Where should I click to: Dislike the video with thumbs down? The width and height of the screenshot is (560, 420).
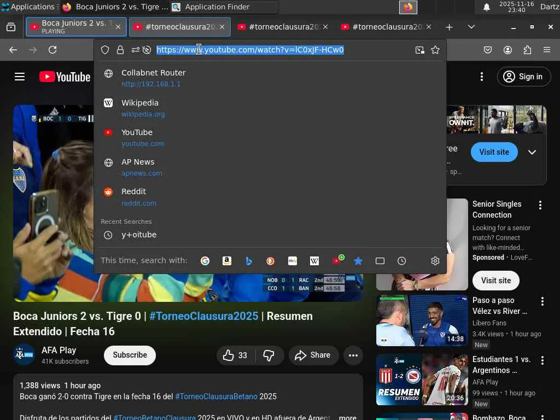pos(269,355)
